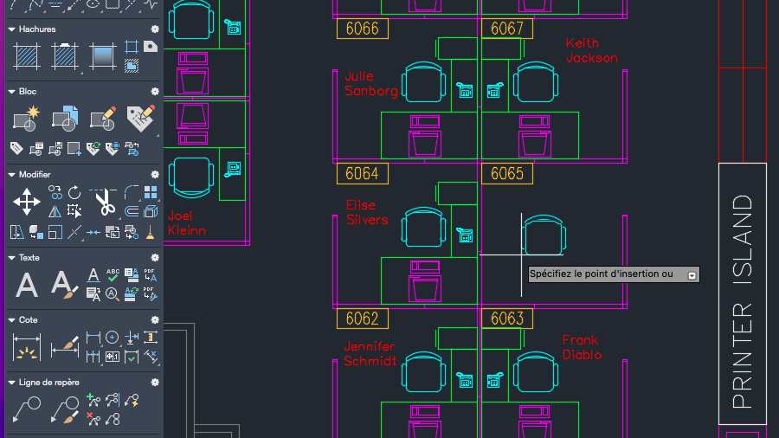Screen dimensions: 779x438
Task: Select the Rotate tool icon
Action: [74, 192]
